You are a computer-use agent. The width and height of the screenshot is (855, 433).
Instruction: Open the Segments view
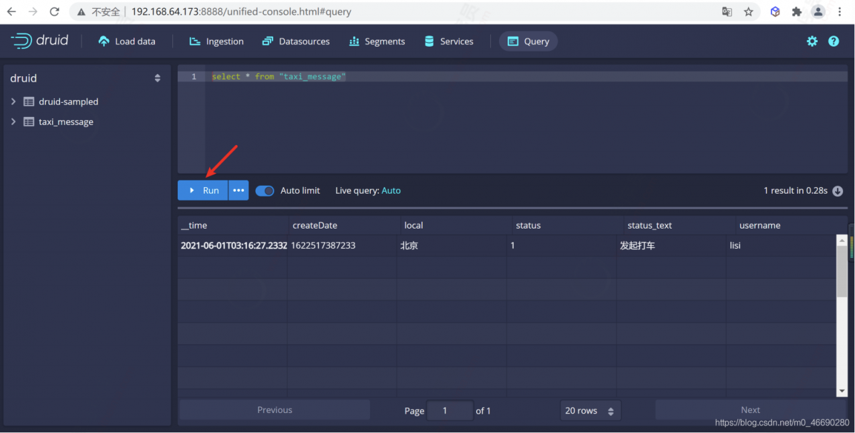(x=377, y=41)
